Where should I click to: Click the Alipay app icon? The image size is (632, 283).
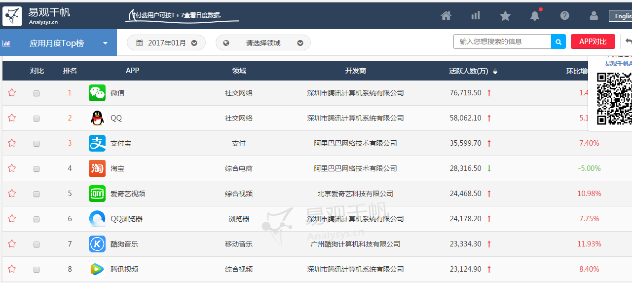click(x=97, y=143)
